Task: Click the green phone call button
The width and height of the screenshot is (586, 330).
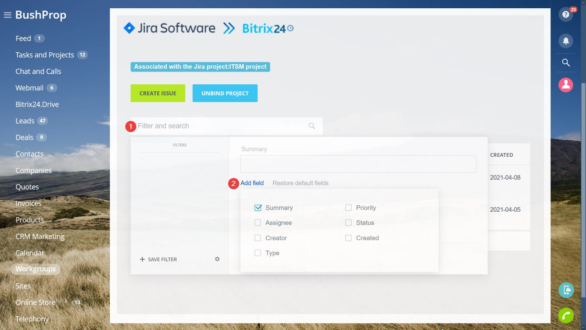Action: 566,316
